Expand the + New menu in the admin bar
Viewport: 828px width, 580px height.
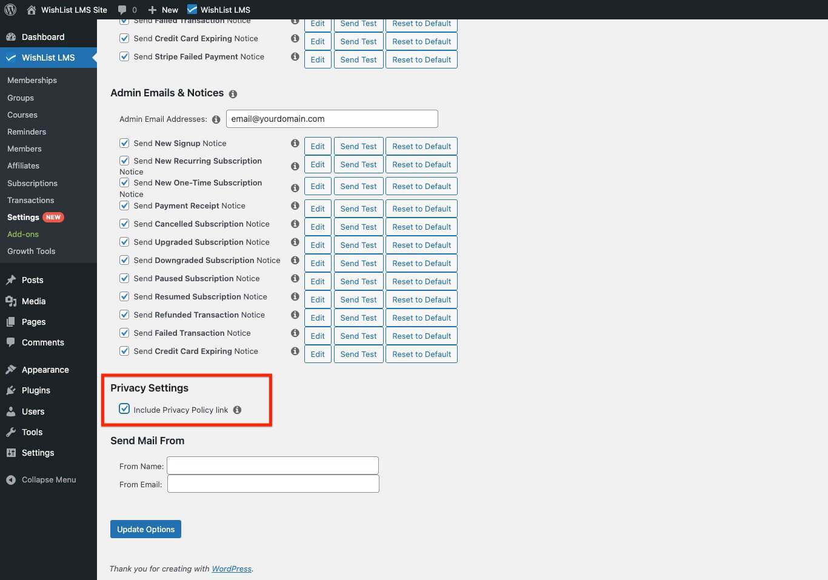click(x=162, y=9)
